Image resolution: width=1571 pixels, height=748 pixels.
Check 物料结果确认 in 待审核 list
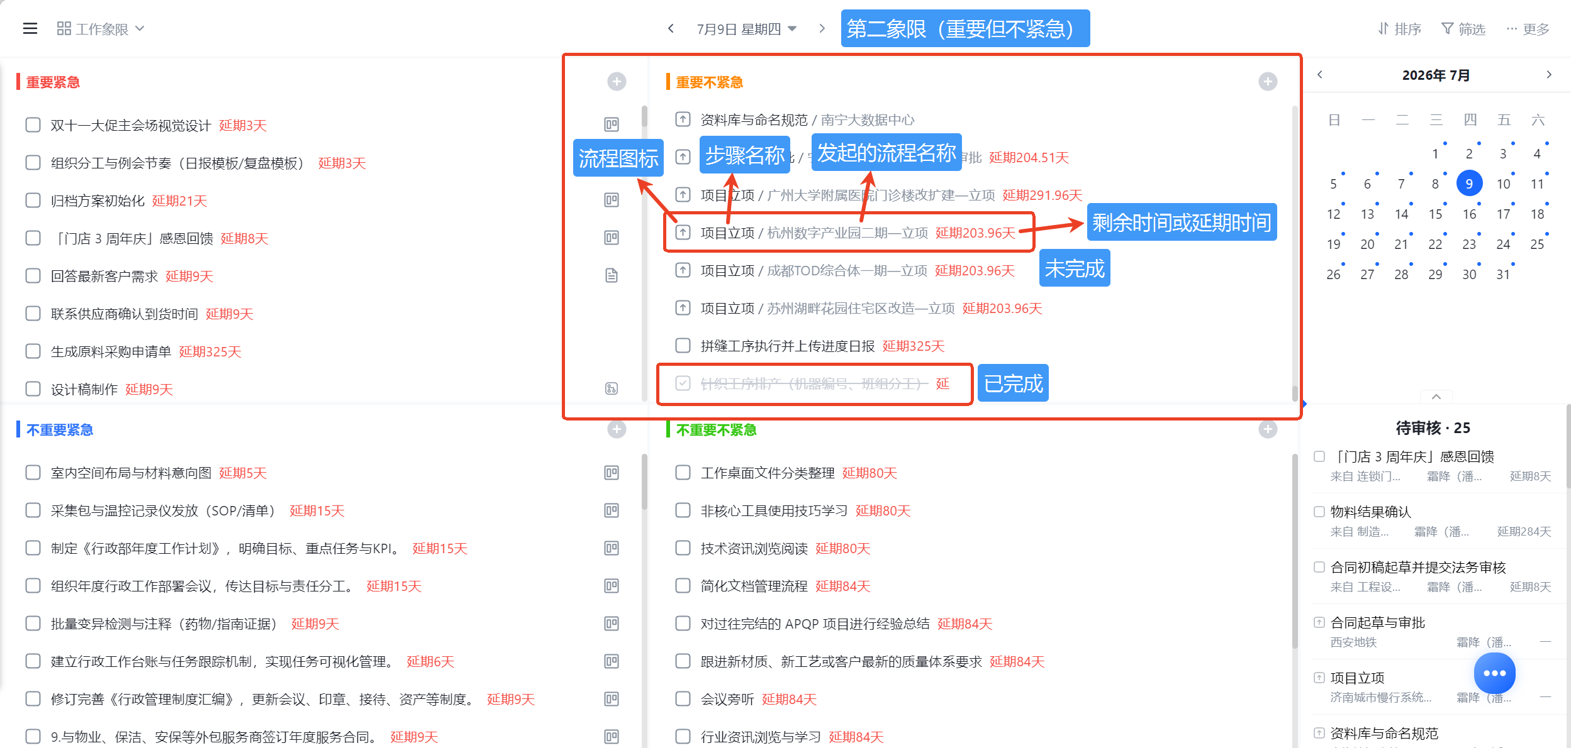(1319, 512)
